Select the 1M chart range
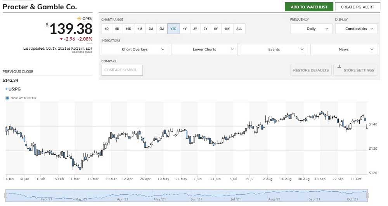The width and height of the screenshot is (388, 206). tap(140, 29)
